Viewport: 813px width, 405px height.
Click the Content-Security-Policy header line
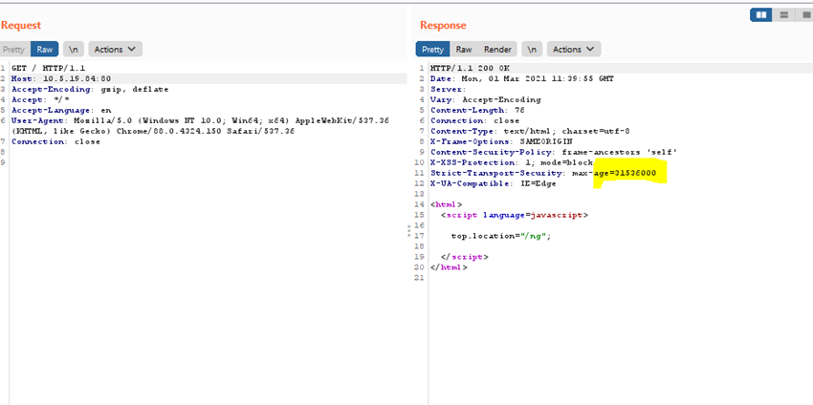tap(554, 152)
